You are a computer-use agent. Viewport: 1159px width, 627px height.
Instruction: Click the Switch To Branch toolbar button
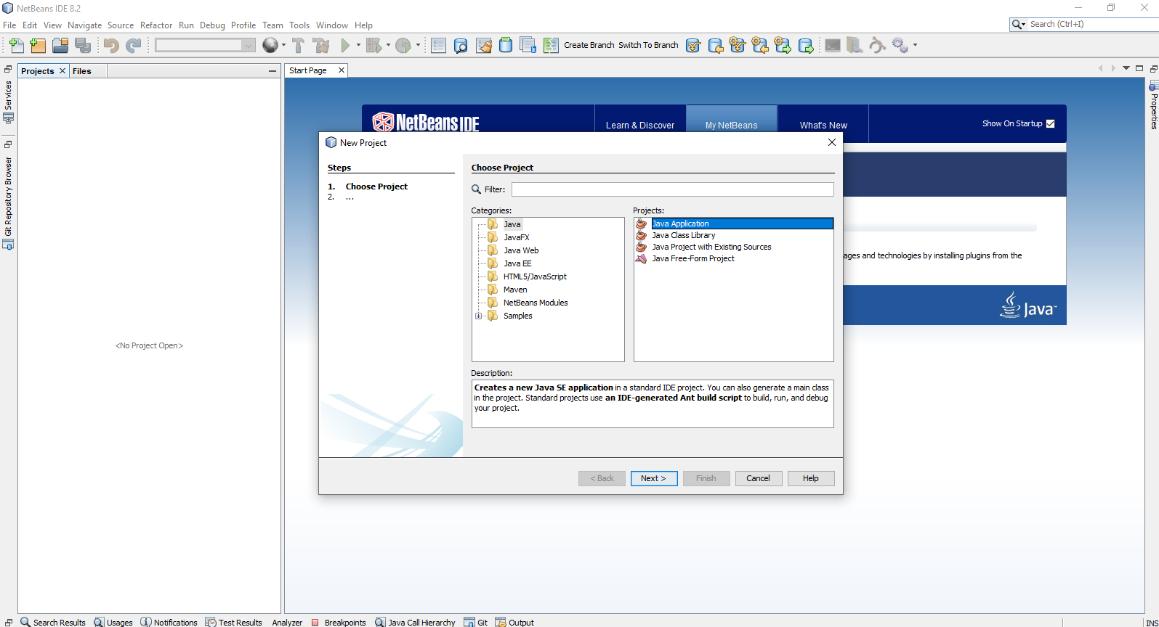(648, 45)
